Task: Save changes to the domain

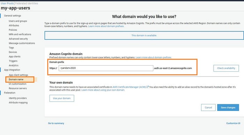Action: (228, 107)
